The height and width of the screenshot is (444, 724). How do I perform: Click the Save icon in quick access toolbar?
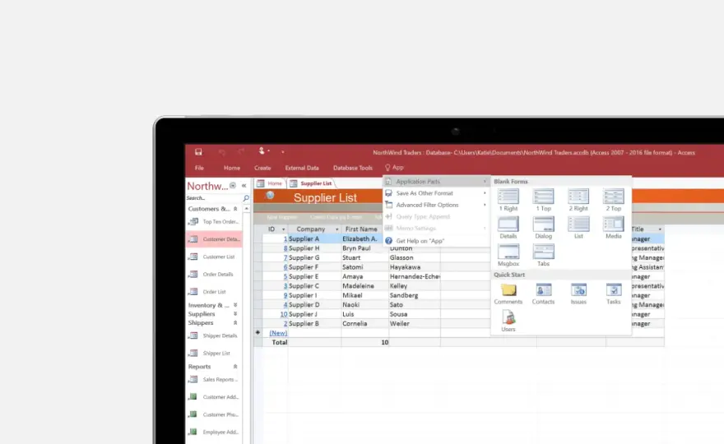coord(198,152)
